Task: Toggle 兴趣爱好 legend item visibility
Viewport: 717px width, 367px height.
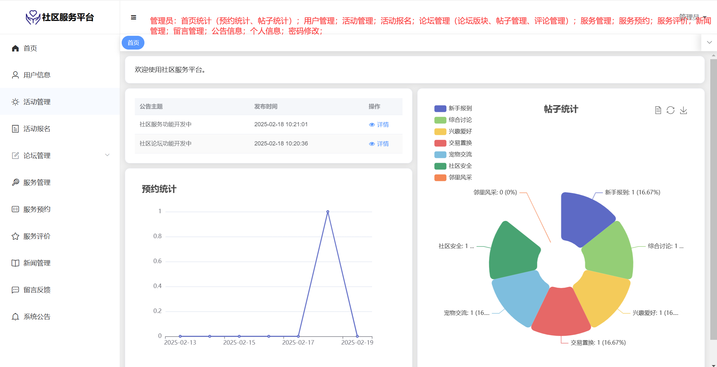Action: click(453, 131)
